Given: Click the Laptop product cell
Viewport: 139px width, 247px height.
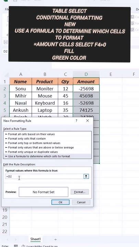Looking at the screenshot, I should (45, 110).
